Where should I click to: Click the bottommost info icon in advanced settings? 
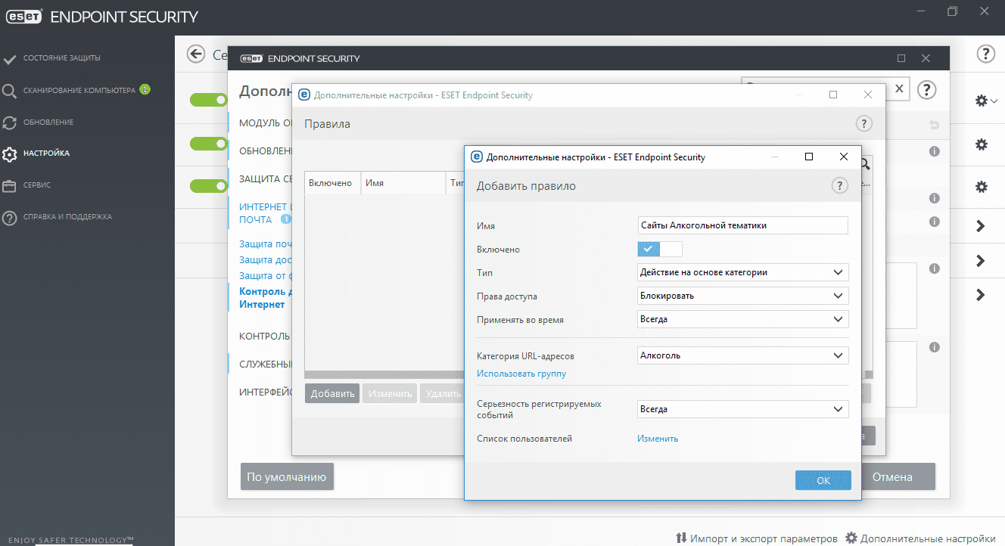(x=935, y=347)
